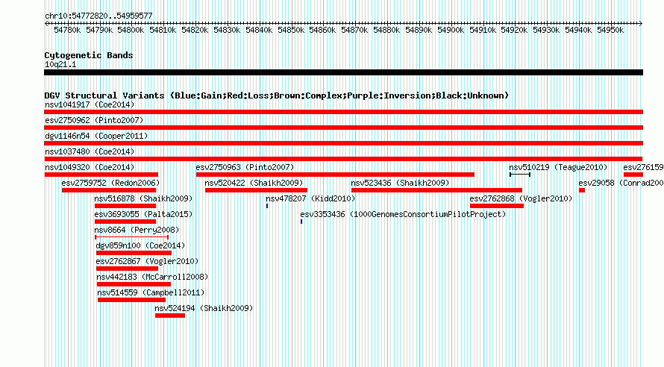Click the Cytogenetic Bands track title
The width and height of the screenshot is (664, 367).
(x=89, y=55)
